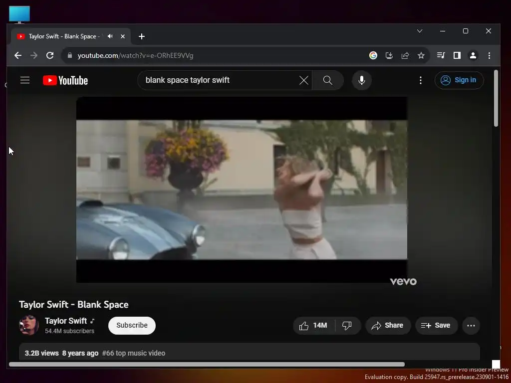This screenshot has height=383, width=511.
Task: Open the browser side panel
Action: point(457,55)
